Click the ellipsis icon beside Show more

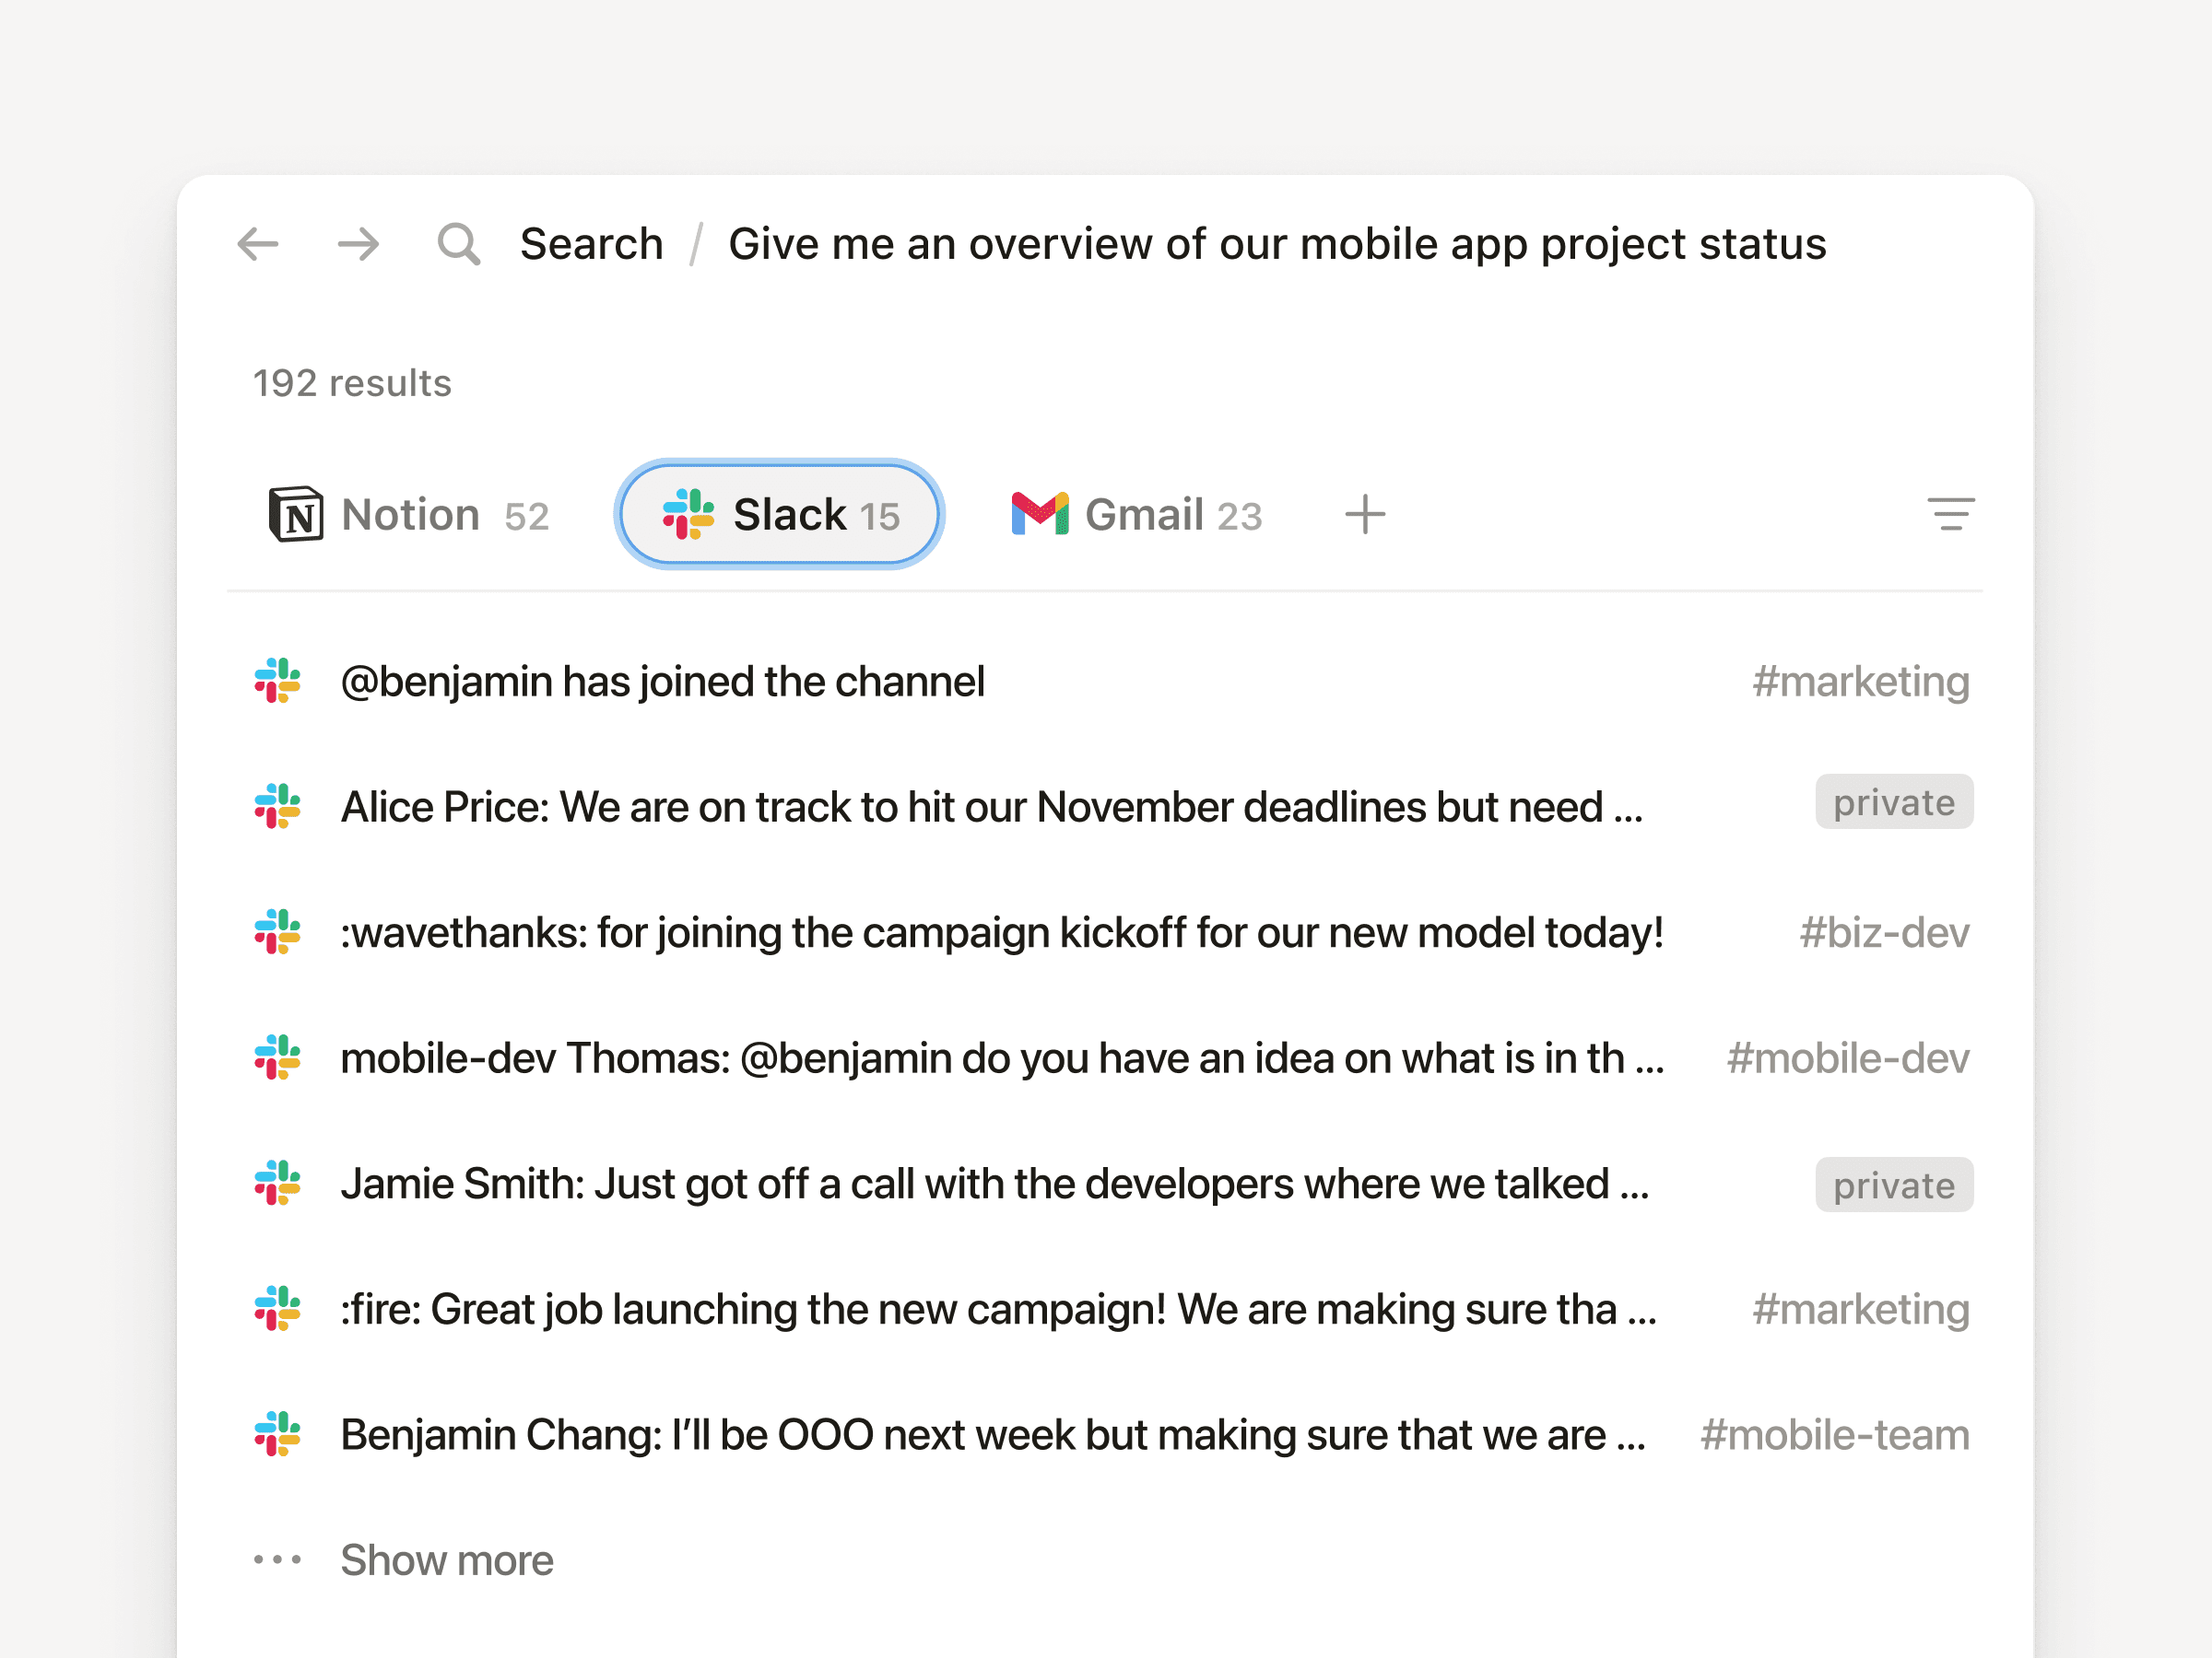[277, 1559]
